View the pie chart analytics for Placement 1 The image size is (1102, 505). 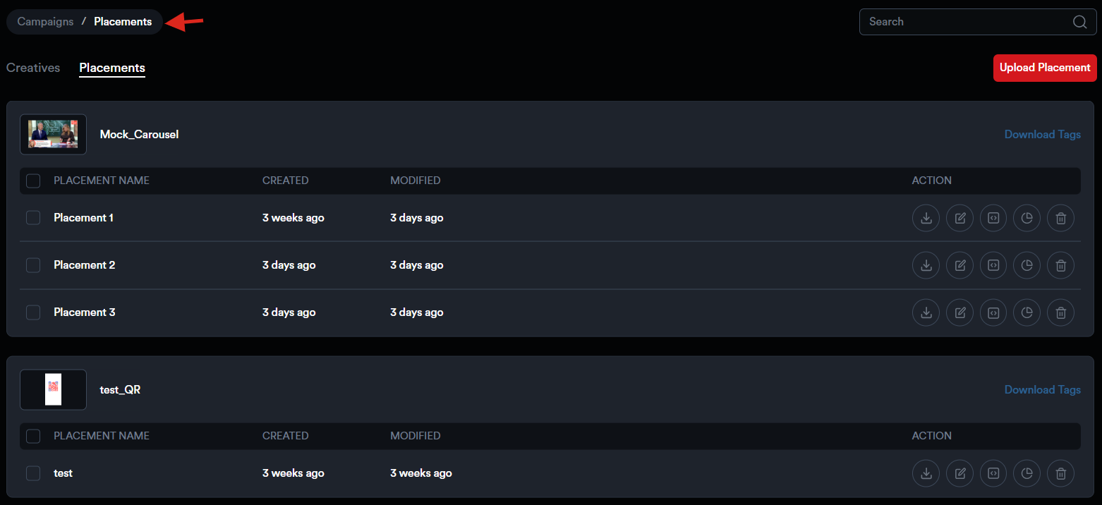pos(1027,218)
